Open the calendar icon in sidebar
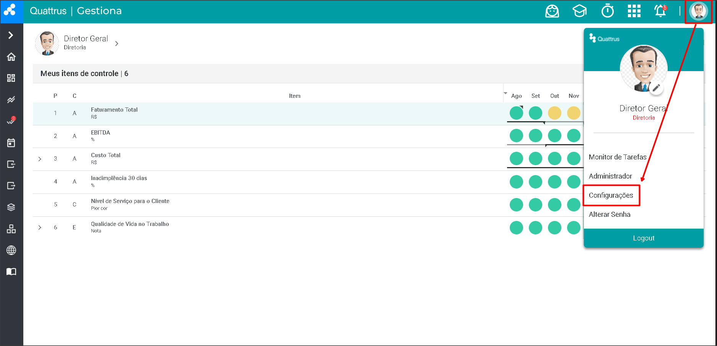Viewport: 717px width, 346px height. click(x=11, y=143)
